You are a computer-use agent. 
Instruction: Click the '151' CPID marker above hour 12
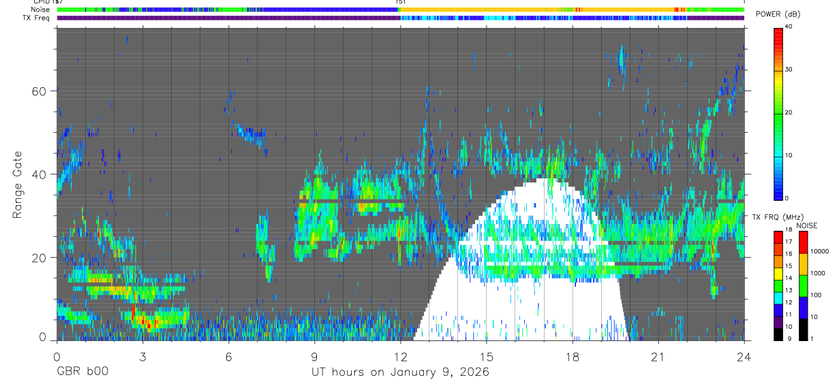pos(401,2)
